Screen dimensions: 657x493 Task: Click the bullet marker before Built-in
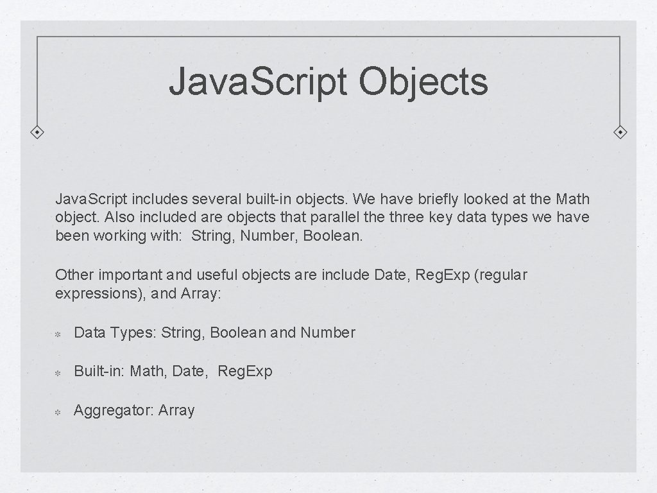[x=56, y=372]
